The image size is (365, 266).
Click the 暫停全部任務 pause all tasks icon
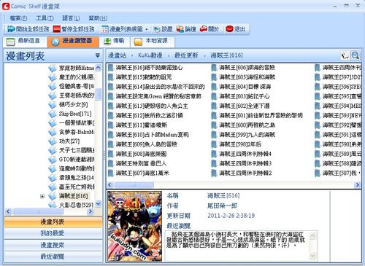tap(57, 29)
